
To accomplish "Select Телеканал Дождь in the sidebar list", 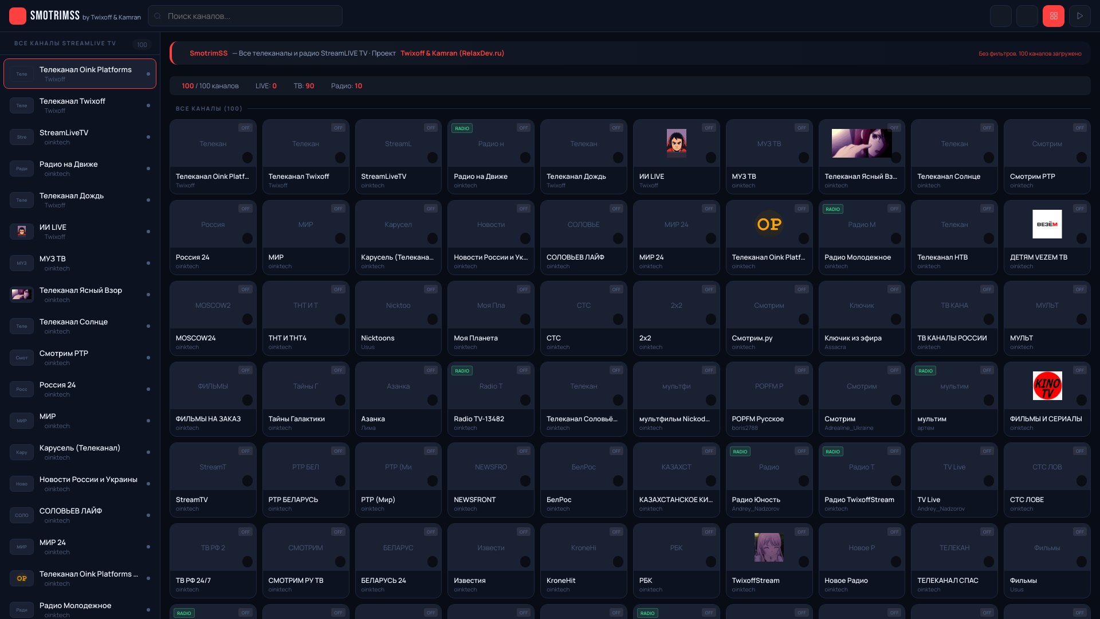I will [80, 200].
